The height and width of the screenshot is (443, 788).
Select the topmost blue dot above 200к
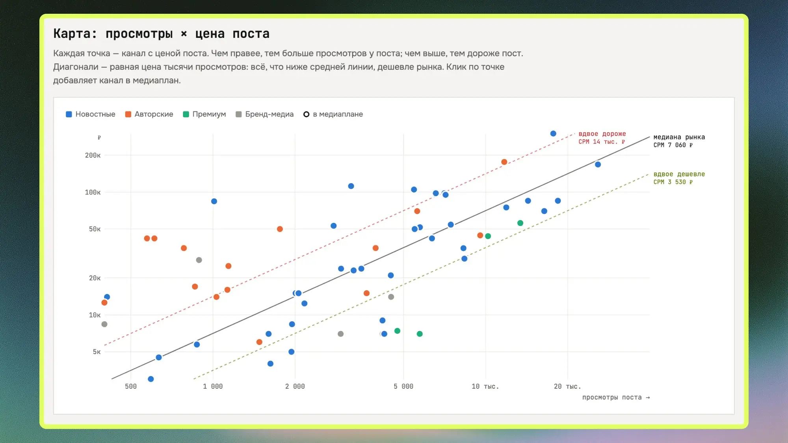553,133
